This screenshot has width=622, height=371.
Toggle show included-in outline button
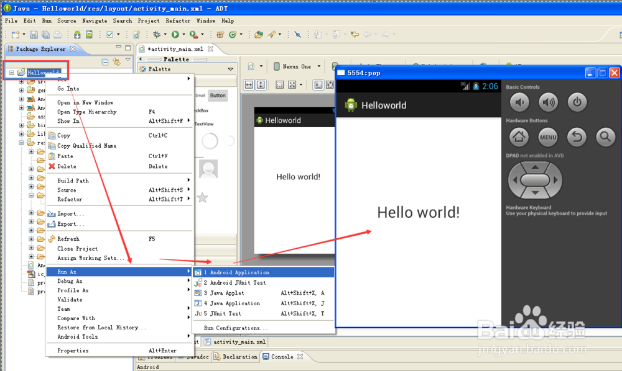click(x=280, y=84)
